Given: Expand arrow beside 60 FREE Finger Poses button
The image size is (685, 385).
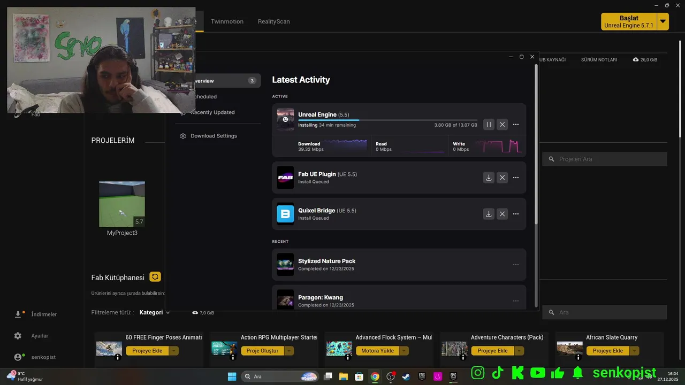Looking at the screenshot, I should pyautogui.click(x=173, y=351).
